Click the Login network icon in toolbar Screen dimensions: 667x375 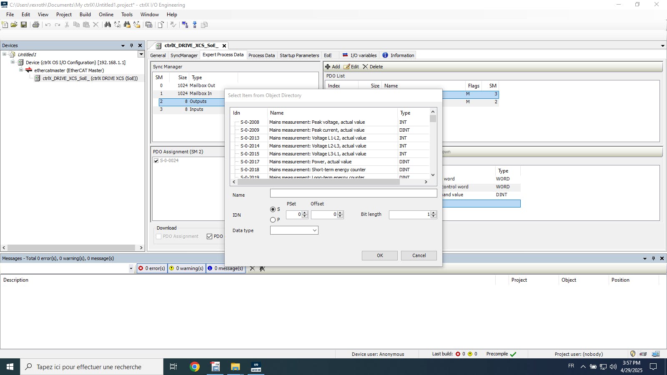185,25
